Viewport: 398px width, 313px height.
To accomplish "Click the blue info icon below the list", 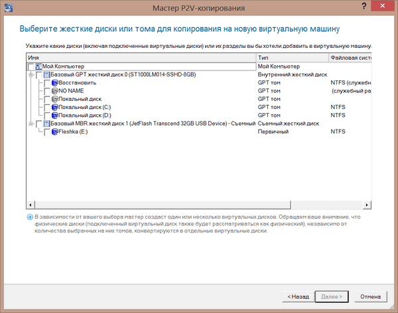I will coord(30,217).
